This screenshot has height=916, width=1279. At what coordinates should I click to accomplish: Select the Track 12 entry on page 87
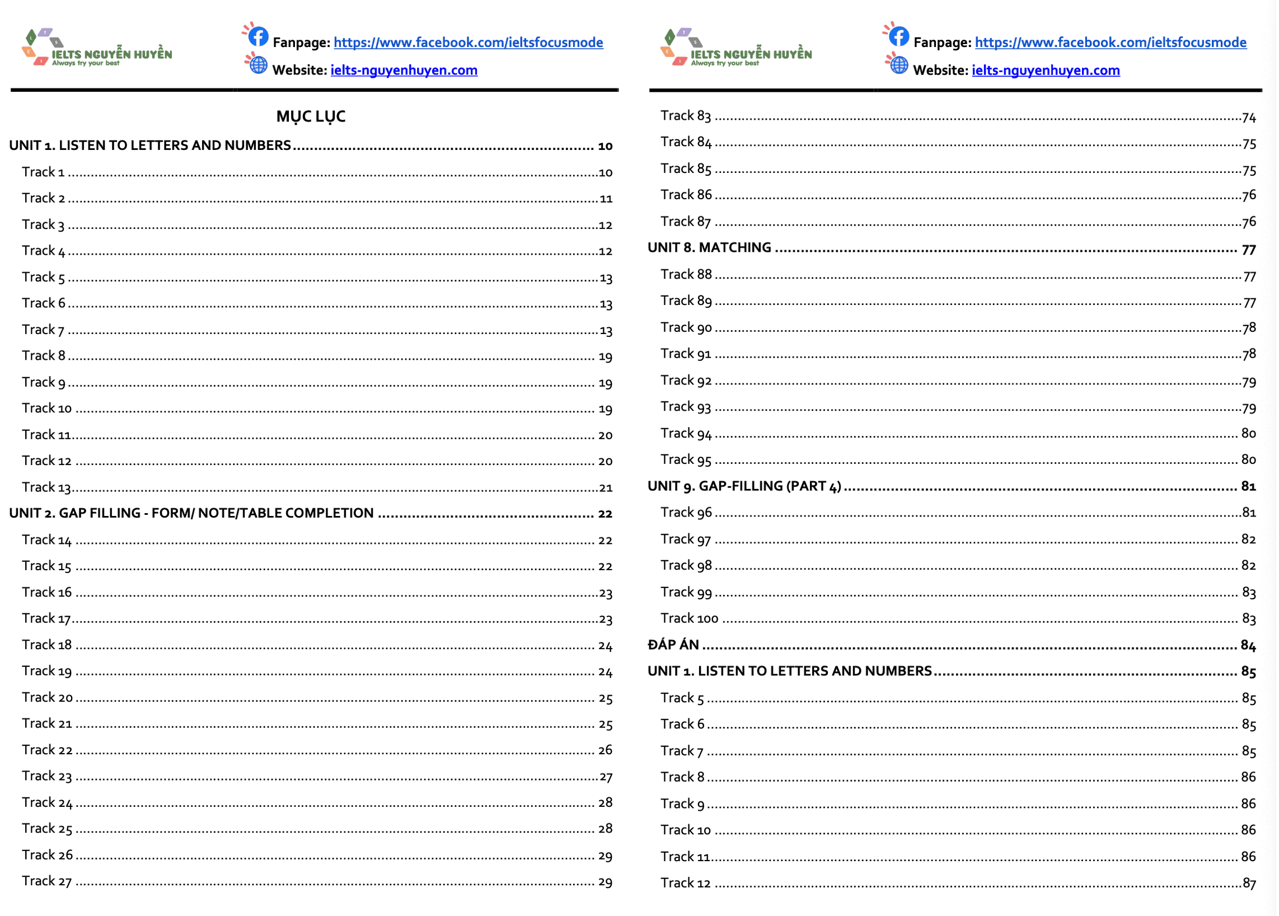point(958,883)
